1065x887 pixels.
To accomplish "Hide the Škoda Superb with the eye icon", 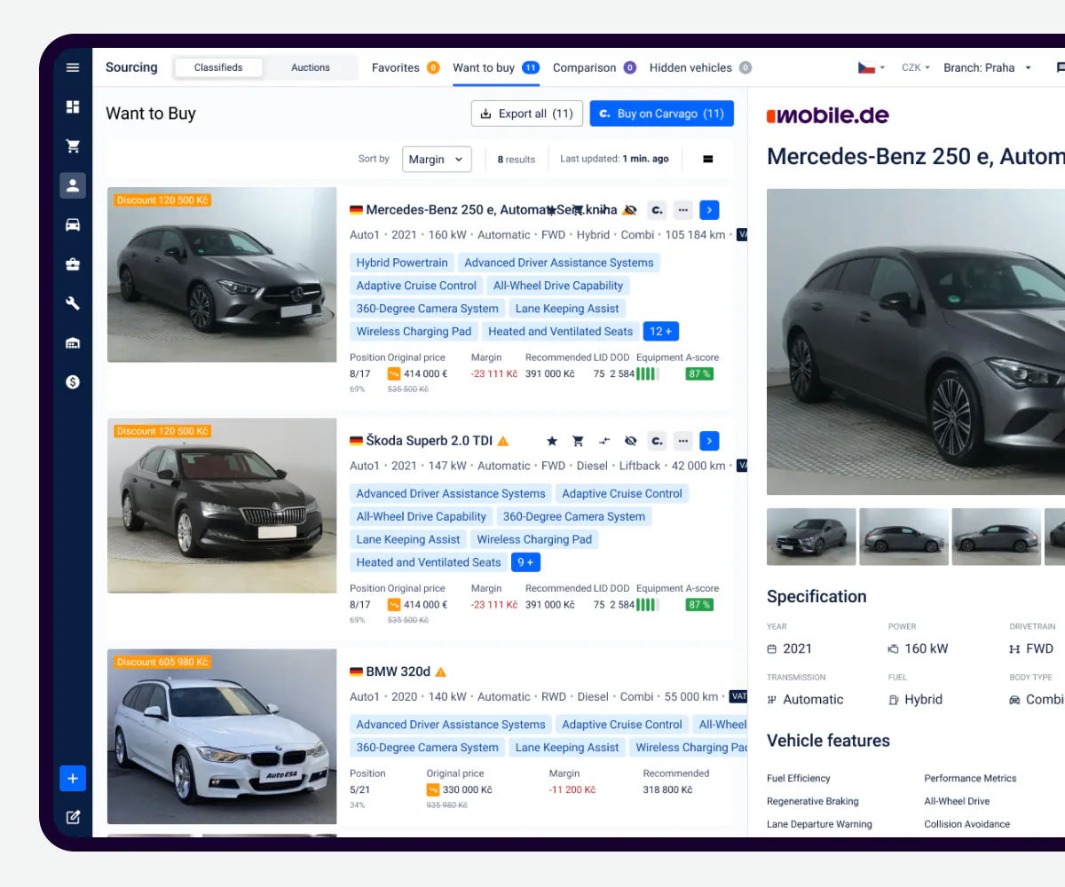I will pyautogui.click(x=631, y=441).
